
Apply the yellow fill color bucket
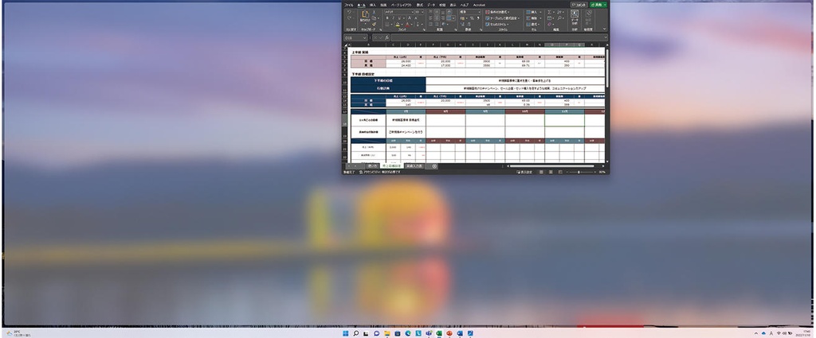click(398, 25)
